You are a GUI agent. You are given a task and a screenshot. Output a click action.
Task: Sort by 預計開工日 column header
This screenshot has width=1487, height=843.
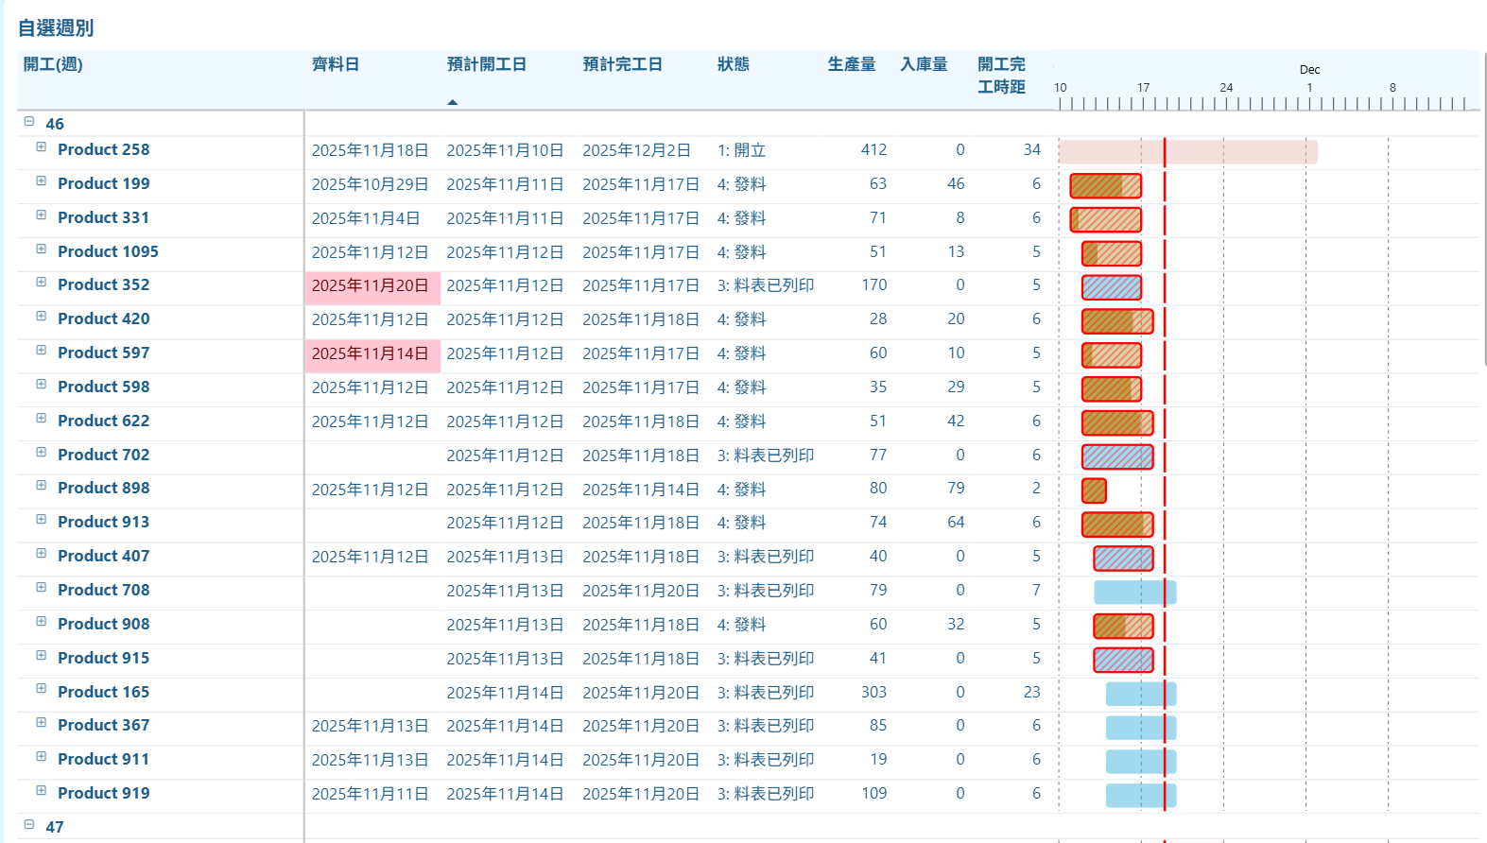[x=487, y=64]
